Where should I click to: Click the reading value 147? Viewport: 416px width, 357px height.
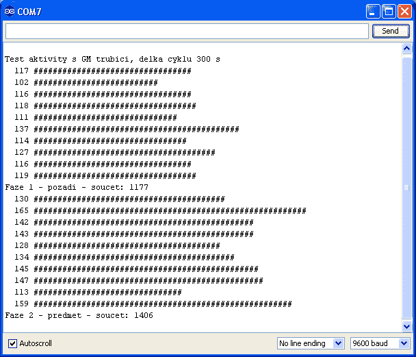pyautogui.click(x=21, y=280)
